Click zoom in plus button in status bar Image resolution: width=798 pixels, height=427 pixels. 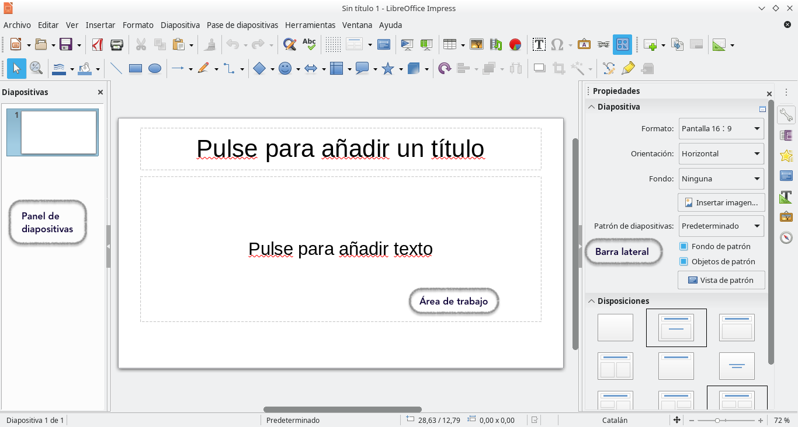click(x=761, y=420)
